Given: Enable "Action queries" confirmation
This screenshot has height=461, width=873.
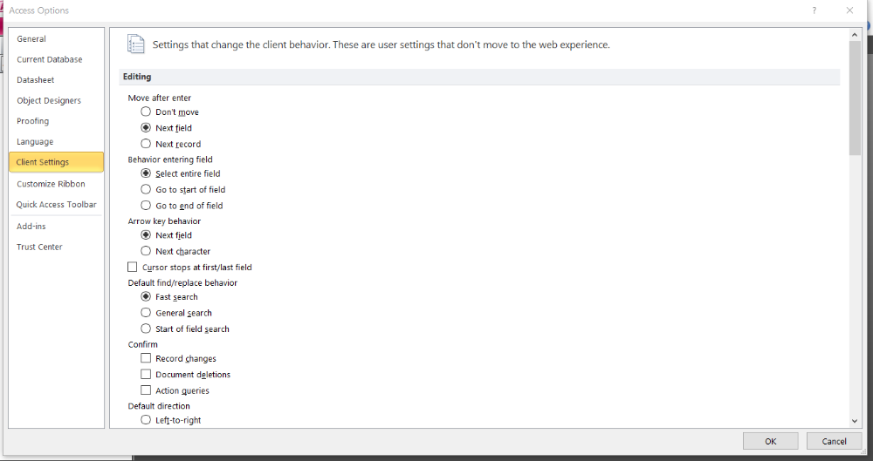Looking at the screenshot, I should tap(146, 390).
